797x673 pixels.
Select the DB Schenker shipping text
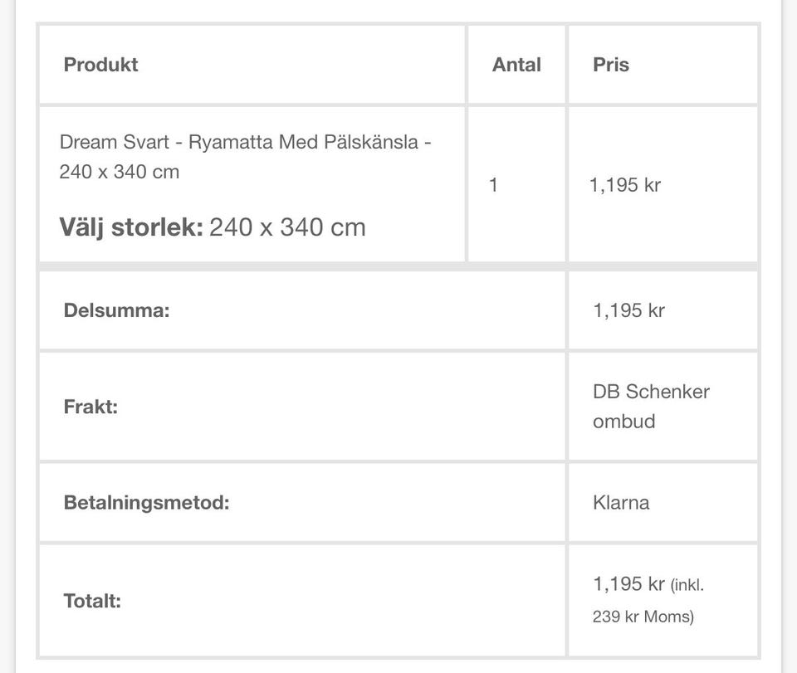pyautogui.click(x=651, y=392)
